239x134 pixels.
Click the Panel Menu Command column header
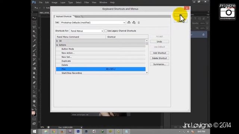[x=81, y=37]
